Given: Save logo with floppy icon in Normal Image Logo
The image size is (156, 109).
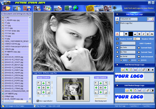Looking at the screenshot, I should click(x=135, y=70).
